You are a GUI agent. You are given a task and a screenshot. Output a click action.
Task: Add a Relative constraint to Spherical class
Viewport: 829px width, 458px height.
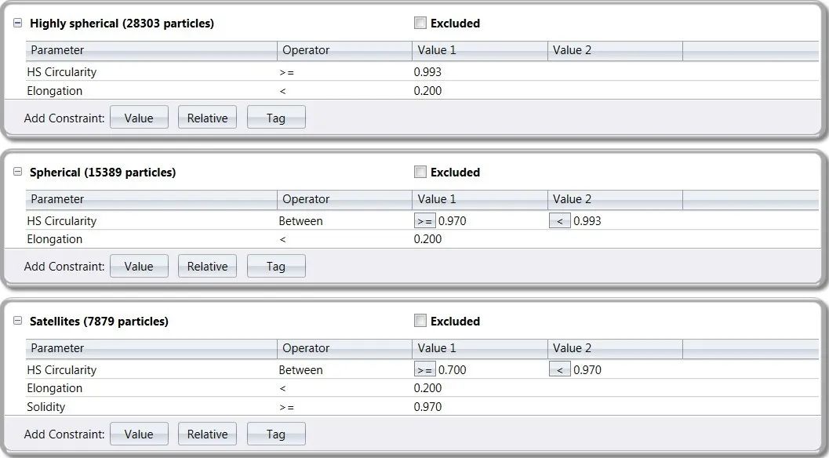[207, 267]
